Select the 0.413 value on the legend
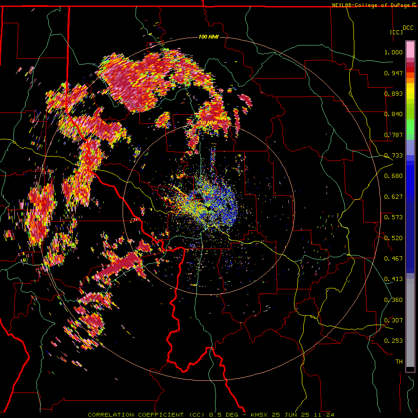This screenshot has height=418, width=418. [393, 279]
